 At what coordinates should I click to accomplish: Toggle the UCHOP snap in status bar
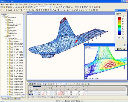click(x=58, y=101)
